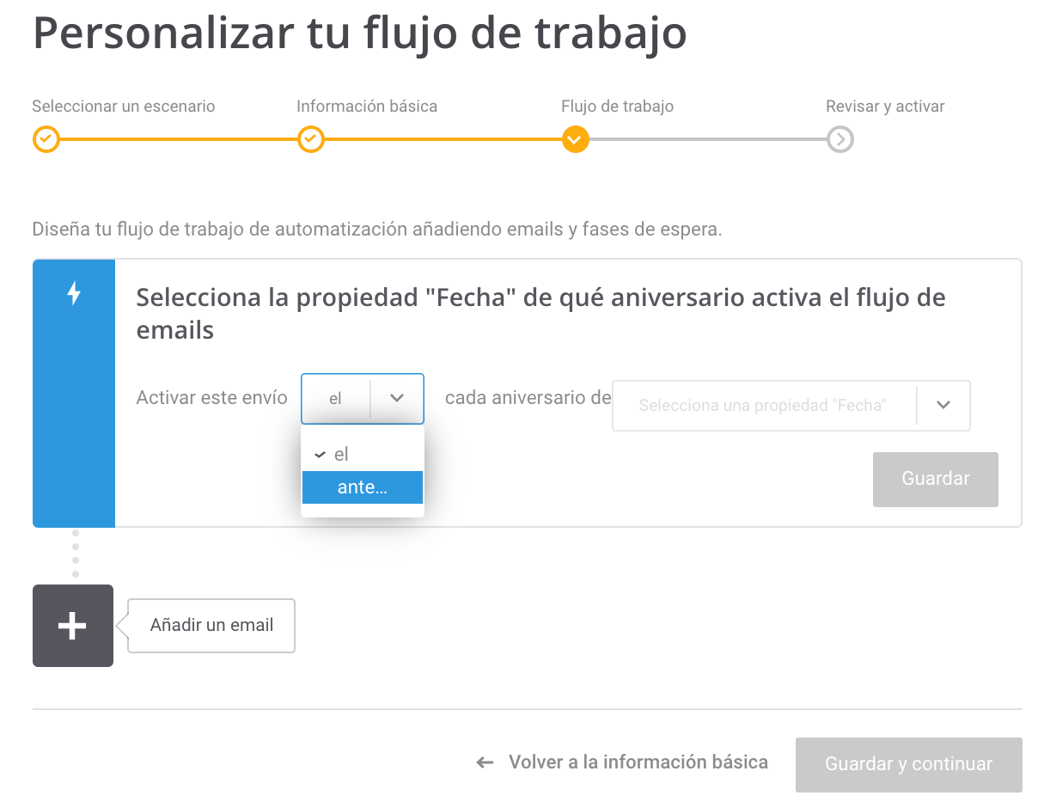Click the checkmark circle under Seleccionar un escenario
Viewport: 1038px width, 808px height.
point(46,139)
